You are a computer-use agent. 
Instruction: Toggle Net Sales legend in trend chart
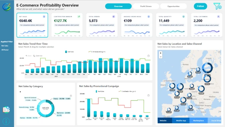[69, 52]
